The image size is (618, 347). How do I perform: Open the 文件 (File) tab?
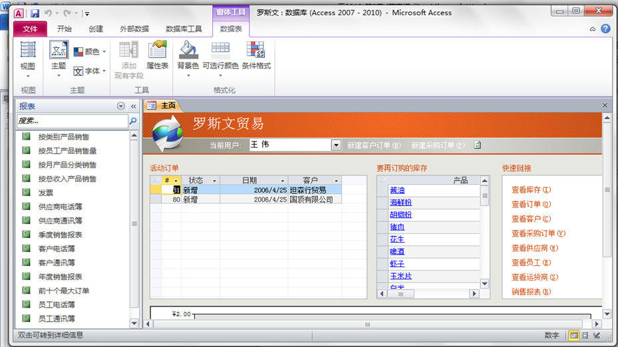(x=30, y=29)
